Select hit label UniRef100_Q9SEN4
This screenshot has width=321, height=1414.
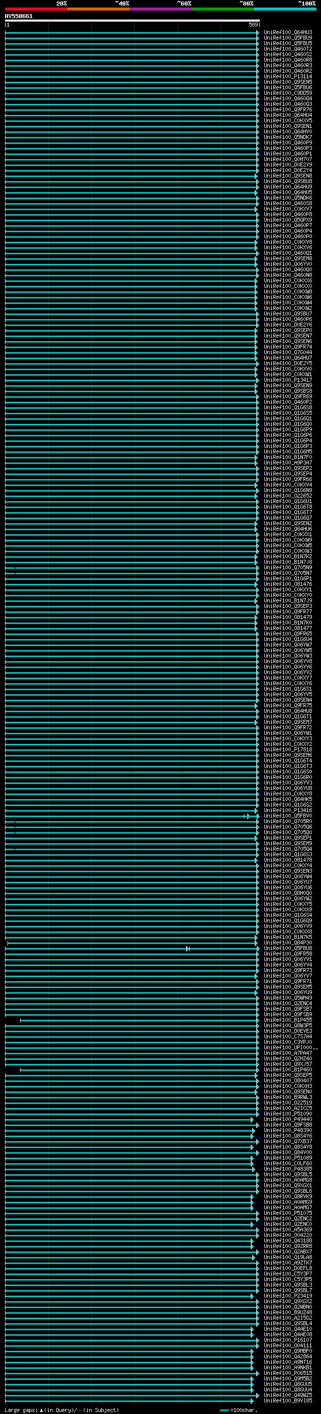click(288, 700)
